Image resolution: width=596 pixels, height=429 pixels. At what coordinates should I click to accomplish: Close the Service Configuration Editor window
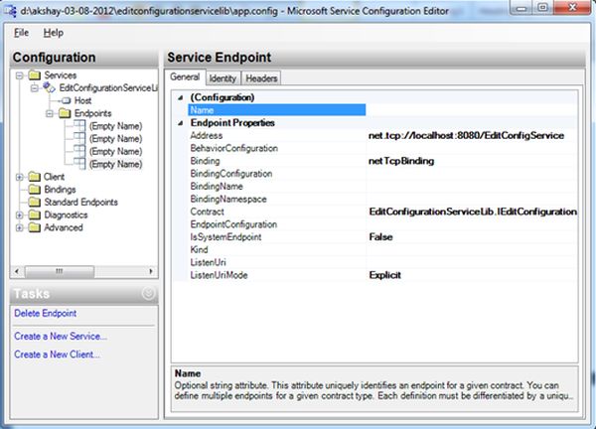[573, 8]
